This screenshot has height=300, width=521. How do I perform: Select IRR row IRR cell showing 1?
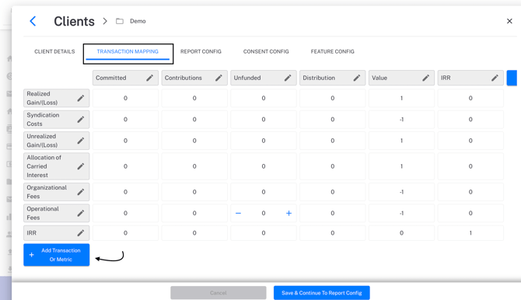tap(470, 233)
